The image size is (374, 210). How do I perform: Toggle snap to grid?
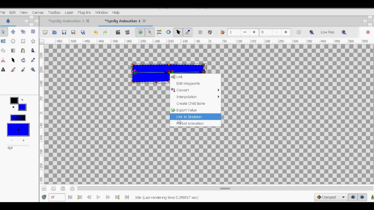click(210, 32)
